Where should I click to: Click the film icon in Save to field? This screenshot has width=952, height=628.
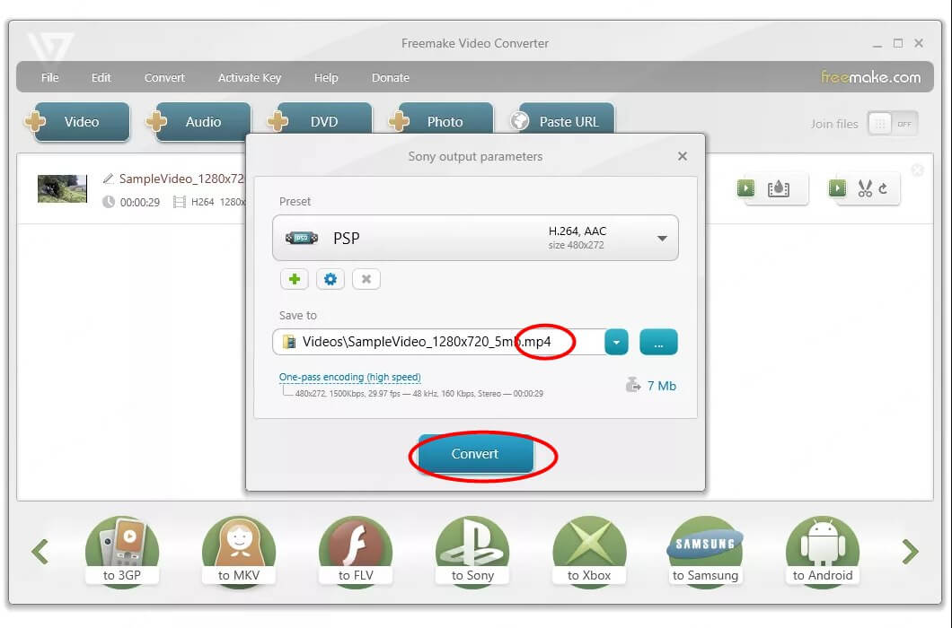tap(289, 342)
